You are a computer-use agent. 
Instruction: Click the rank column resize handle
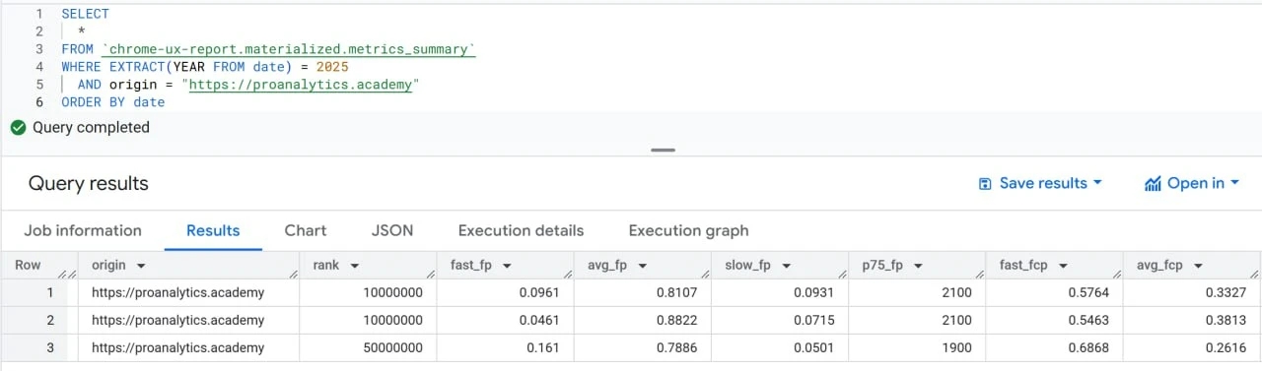(x=430, y=275)
